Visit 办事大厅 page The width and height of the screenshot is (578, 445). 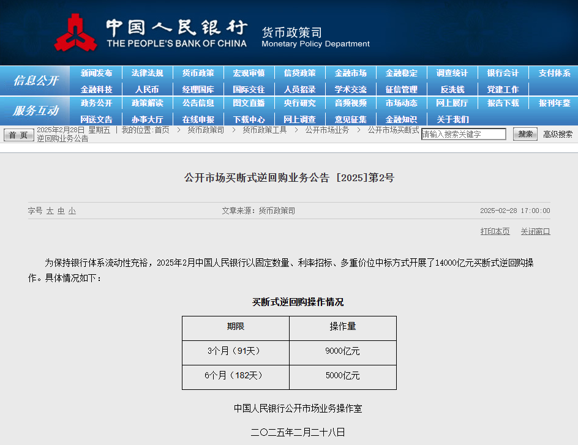tap(147, 119)
